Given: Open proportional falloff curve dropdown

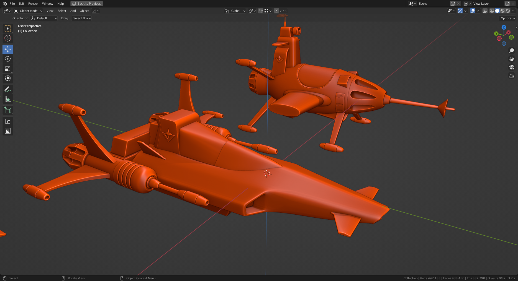Looking at the screenshot, I should (x=284, y=11).
